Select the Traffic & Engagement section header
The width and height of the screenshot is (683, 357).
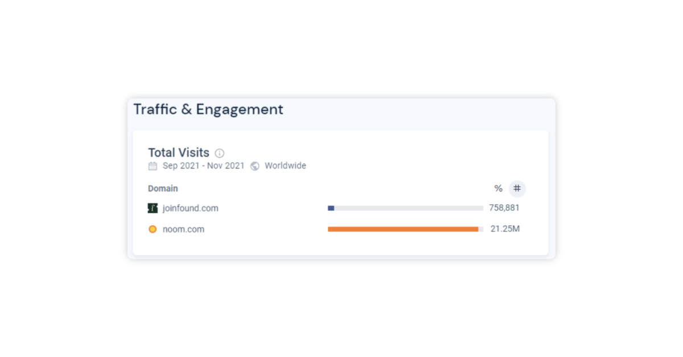pyautogui.click(x=208, y=109)
